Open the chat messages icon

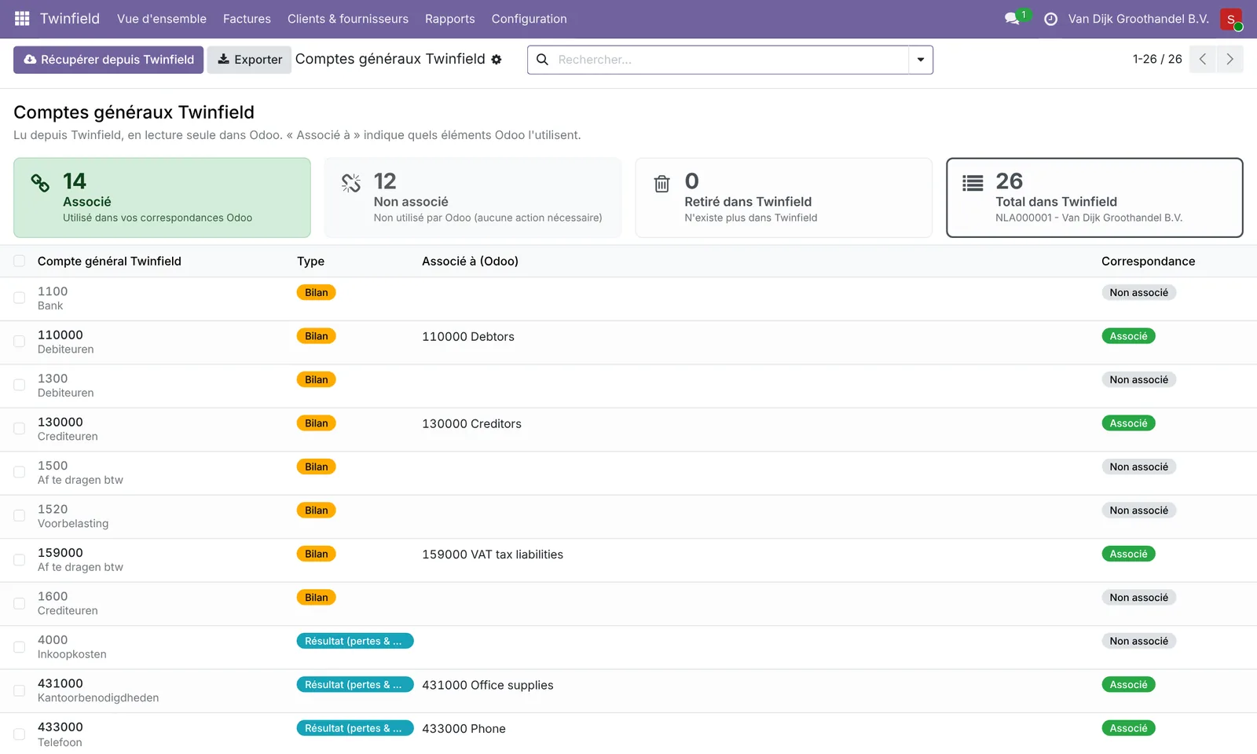coord(1013,18)
